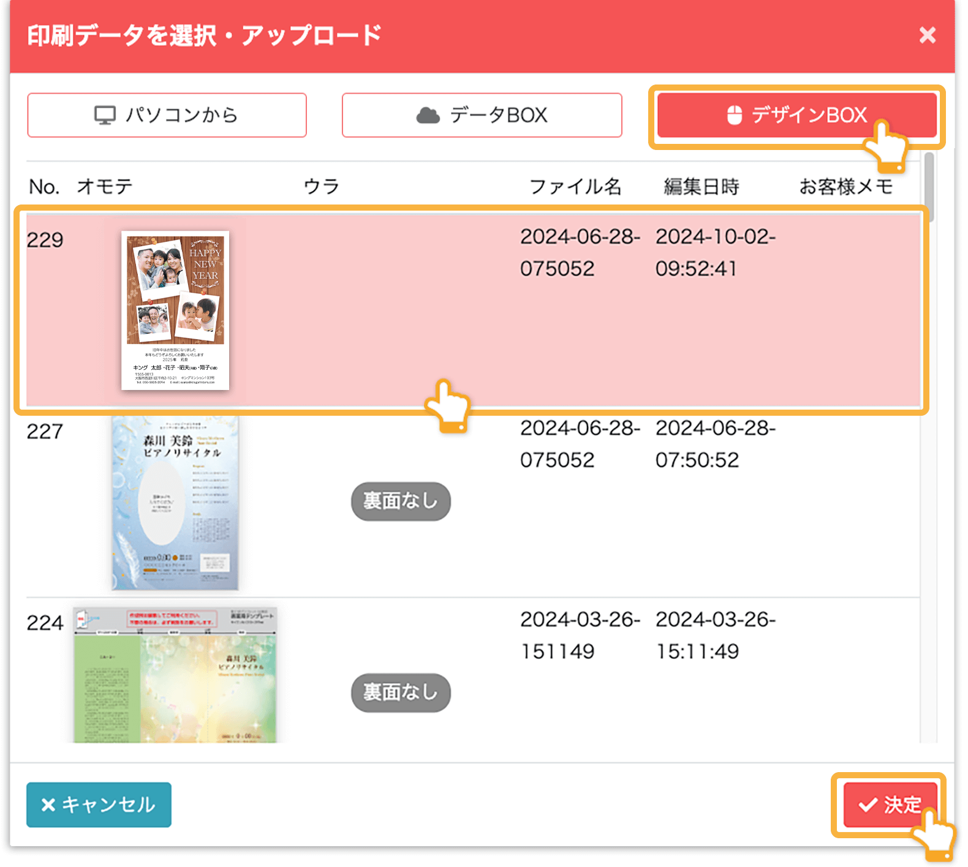Pick the blue piano recital design thumbnail
Viewport: 968px width, 867px height.
tap(175, 503)
